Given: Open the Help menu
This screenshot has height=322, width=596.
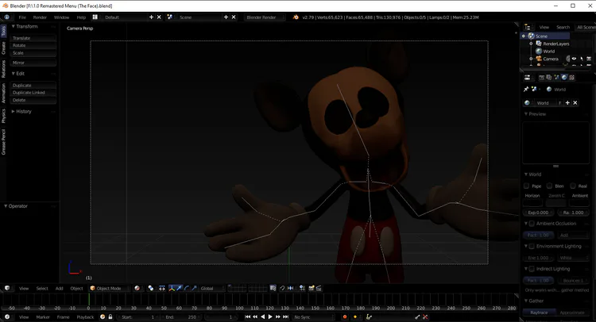Looking at the screenshot, I should [81, 17].
